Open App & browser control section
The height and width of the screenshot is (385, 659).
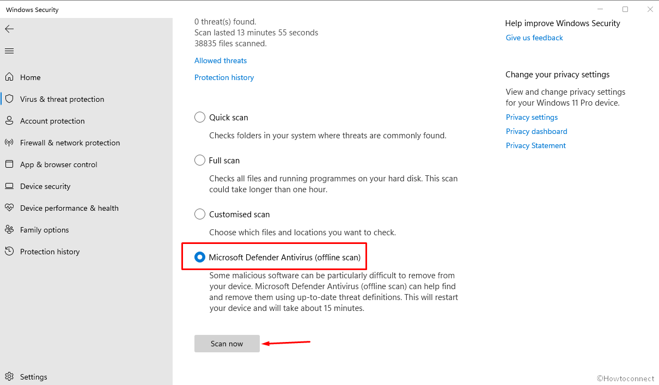coord(59,164)
